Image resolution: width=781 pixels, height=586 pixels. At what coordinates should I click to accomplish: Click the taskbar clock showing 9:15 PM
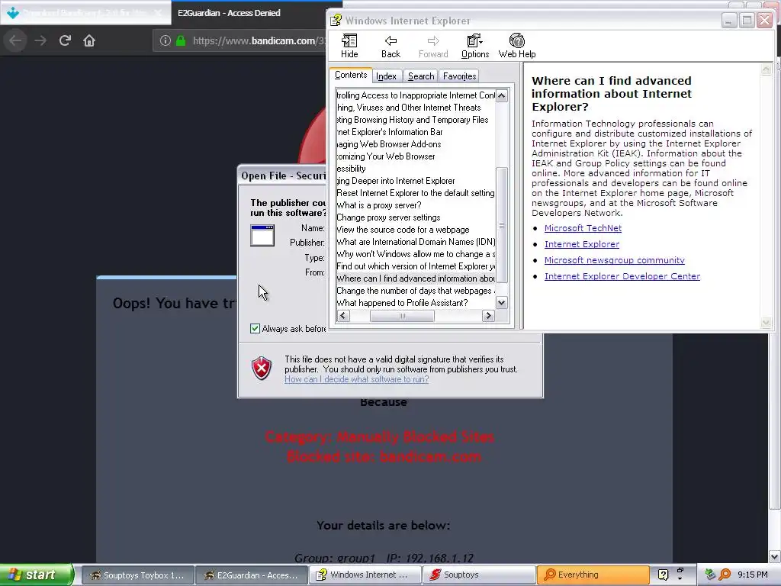[752, 575]
